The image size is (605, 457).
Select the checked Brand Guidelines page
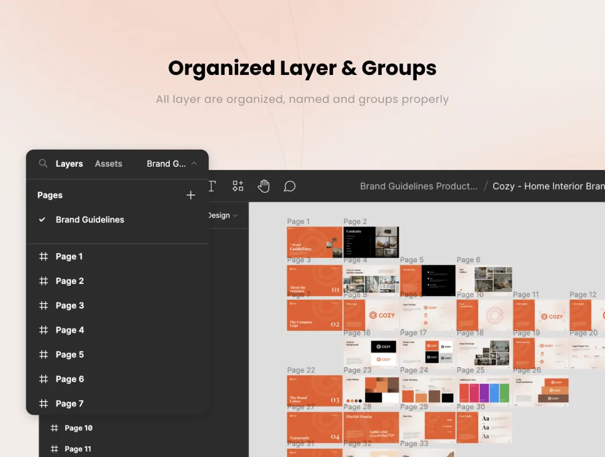90,219
